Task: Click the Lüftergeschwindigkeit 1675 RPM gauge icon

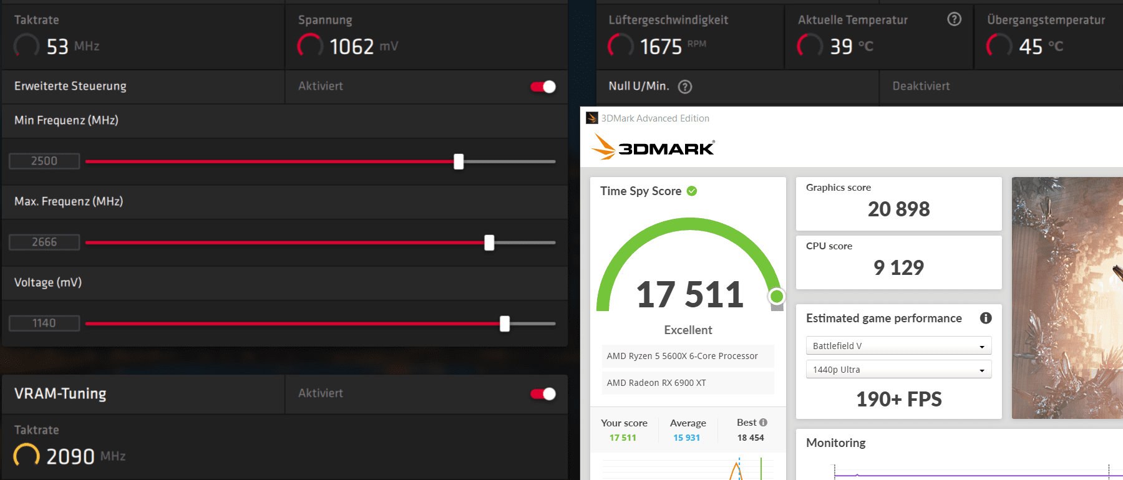Action: [x=621, y=46]
